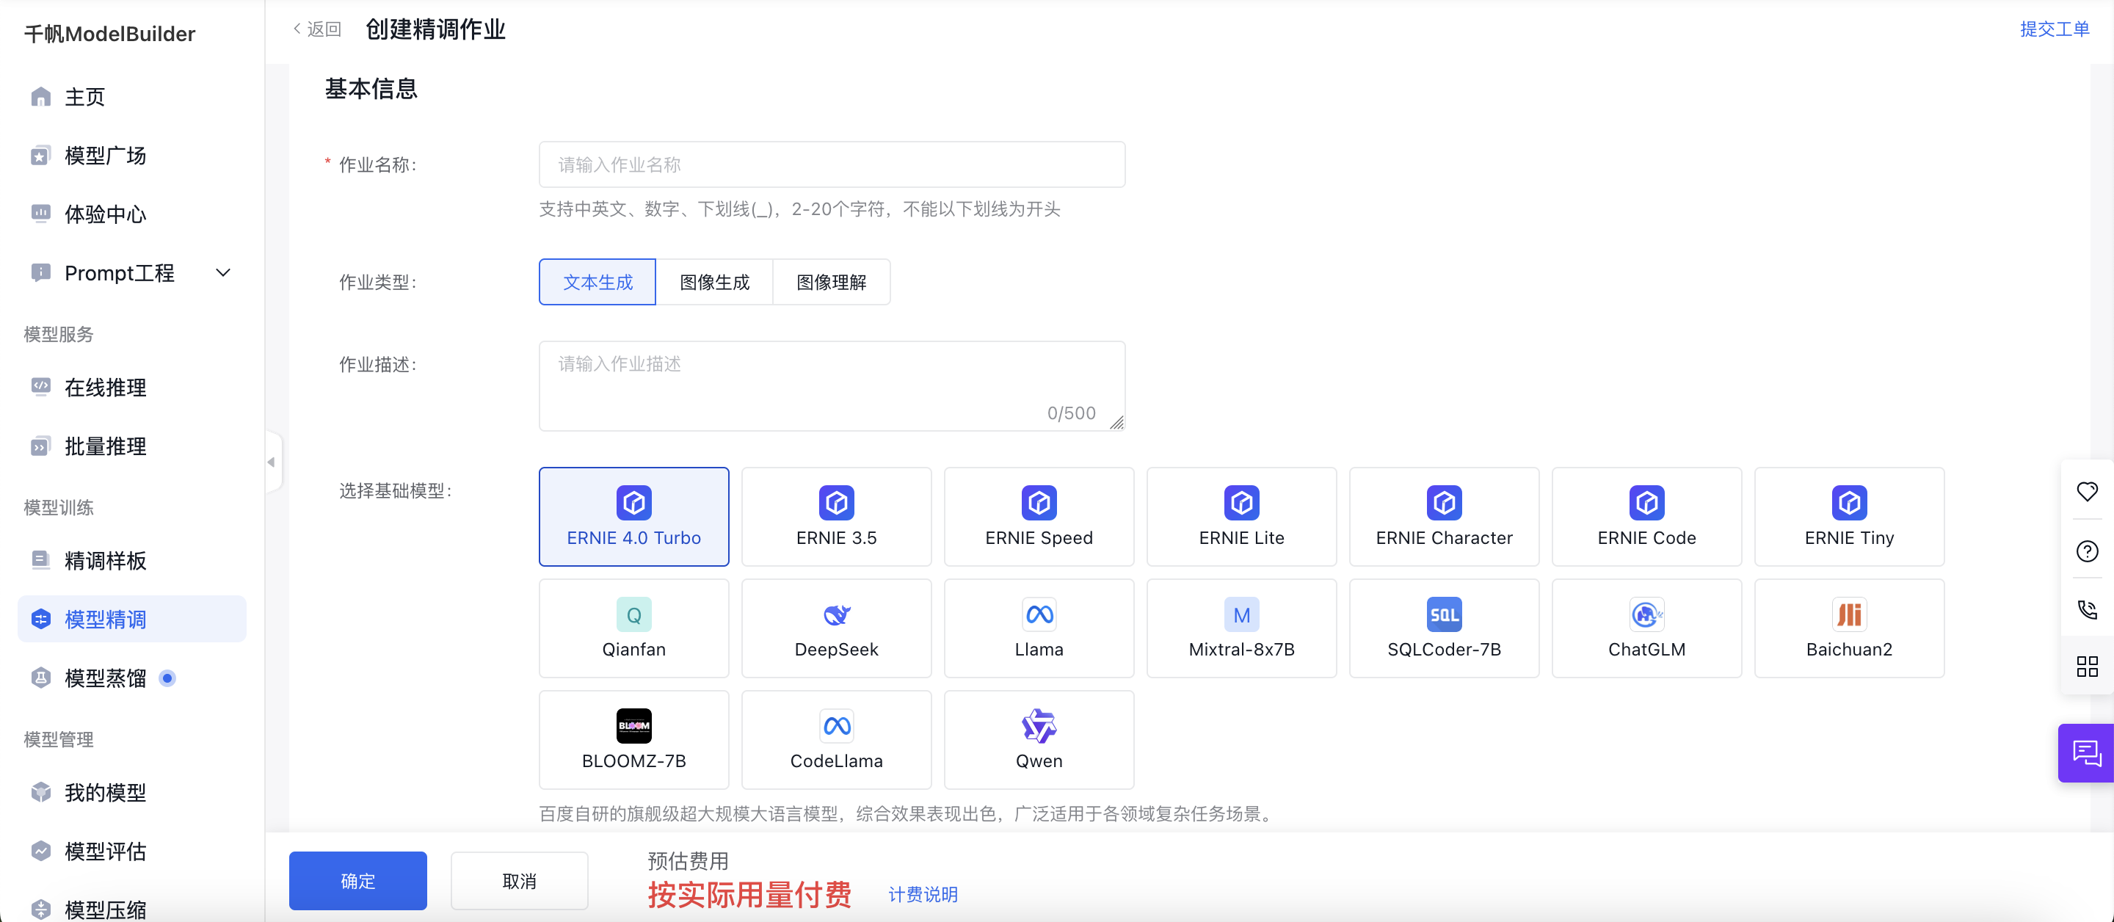Click the heart favorite icon on right rail
The width and height of the screenshot is (2114, 922).
click(x=2087, y=491)
